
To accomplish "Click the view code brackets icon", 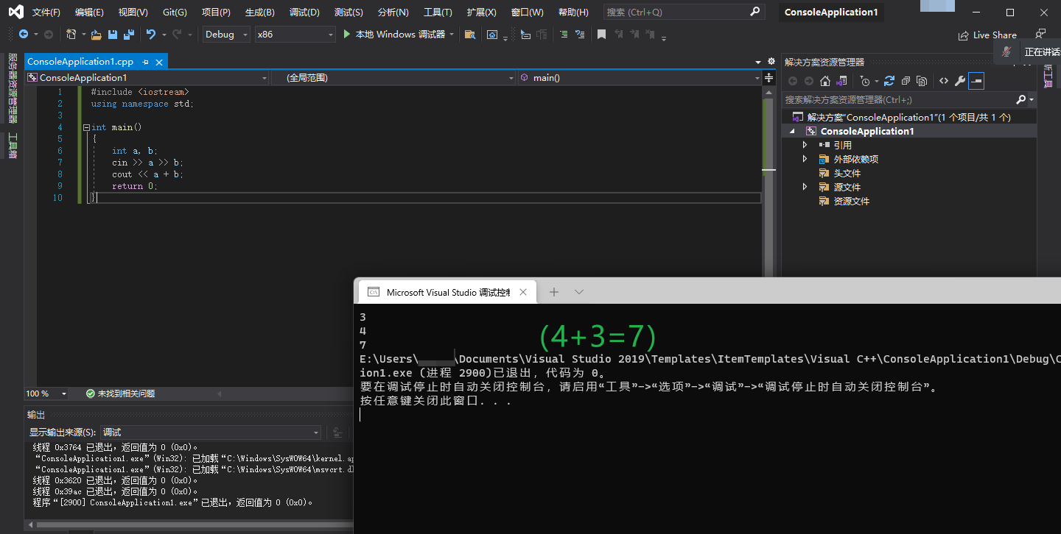I will pos(943,81).
